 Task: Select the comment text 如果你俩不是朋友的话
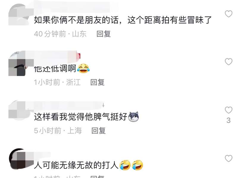76,20
